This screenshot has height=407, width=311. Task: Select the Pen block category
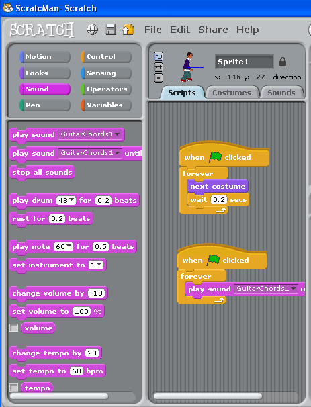click(45, 105)
